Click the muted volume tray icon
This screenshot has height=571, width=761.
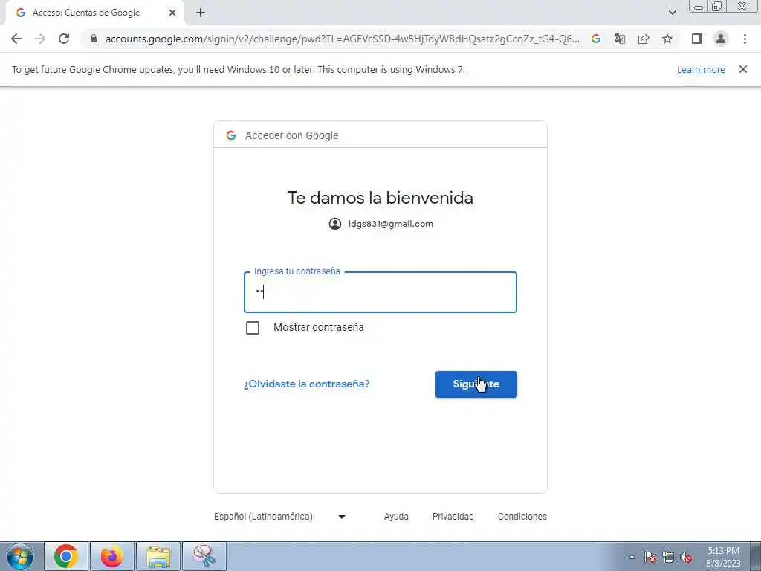pyautogui.click(x=686, y=558)
